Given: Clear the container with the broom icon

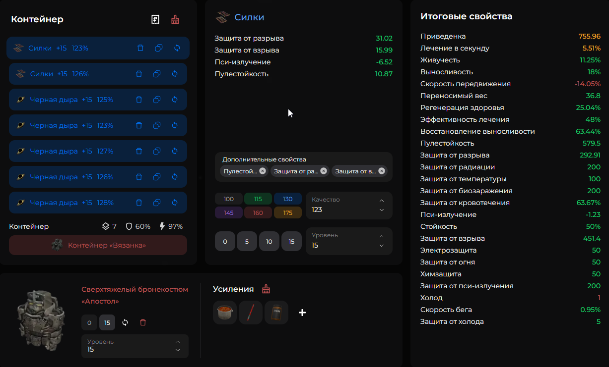Looking at the screenshot, I should pos(175,20).
